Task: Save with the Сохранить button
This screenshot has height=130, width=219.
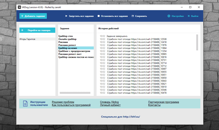Action: click(139, 16)
